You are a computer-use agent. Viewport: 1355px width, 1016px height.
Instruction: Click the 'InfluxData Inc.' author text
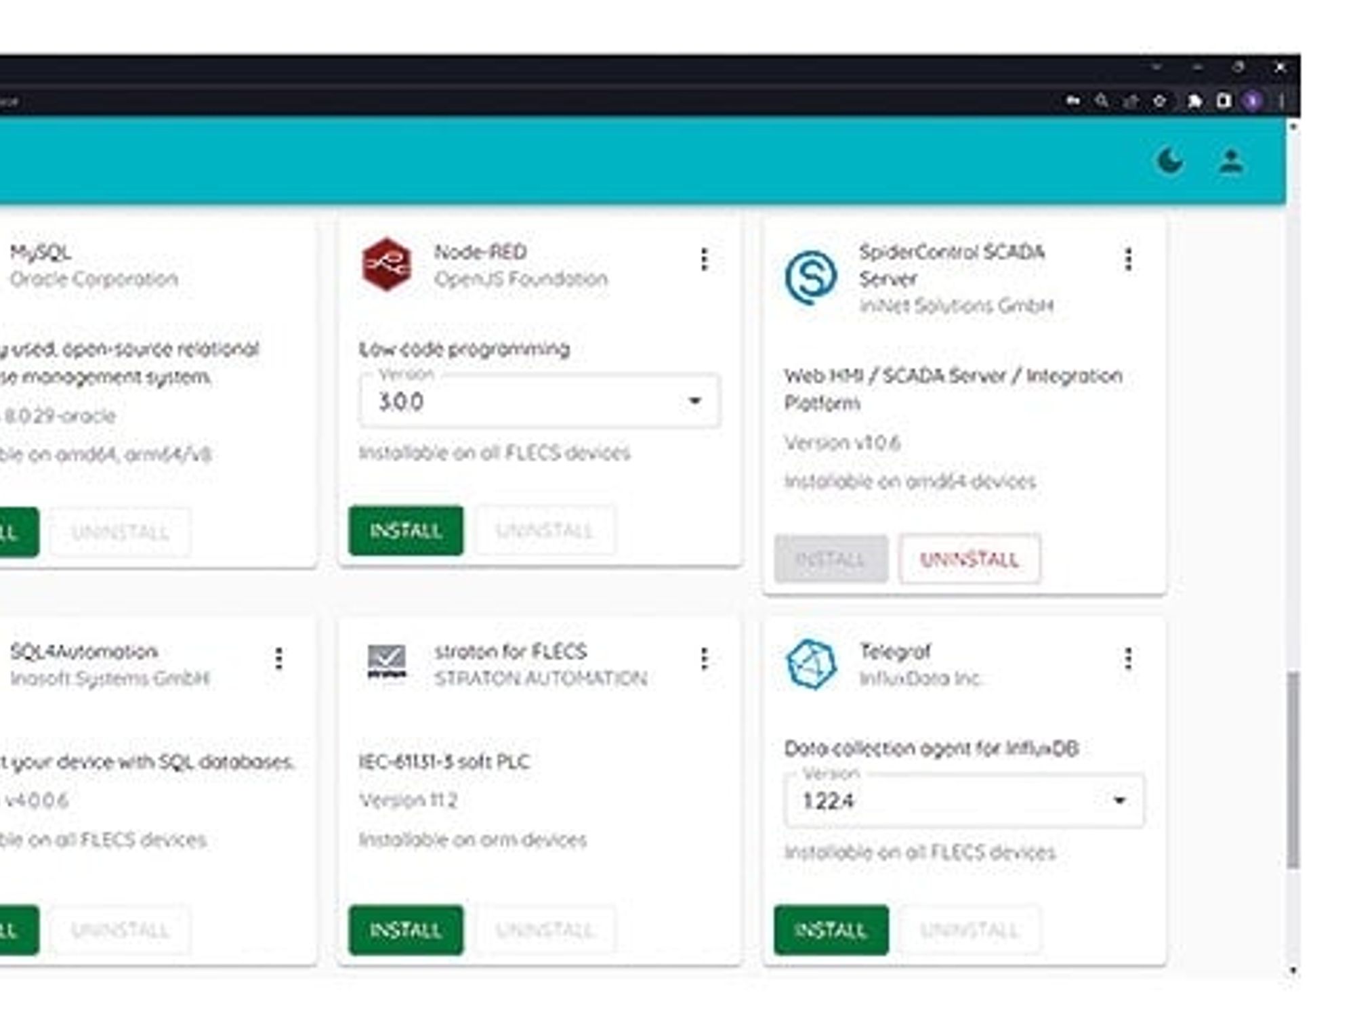click(921, 678)
